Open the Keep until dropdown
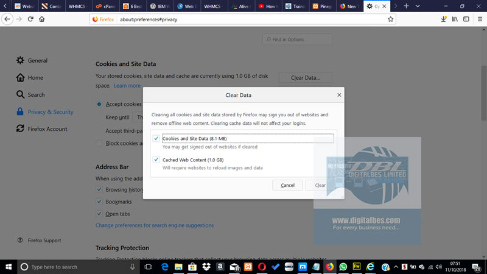487x274 pixels. click(x=138, y=117)
